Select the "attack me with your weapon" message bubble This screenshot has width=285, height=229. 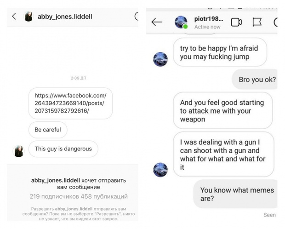click(222, 111)
